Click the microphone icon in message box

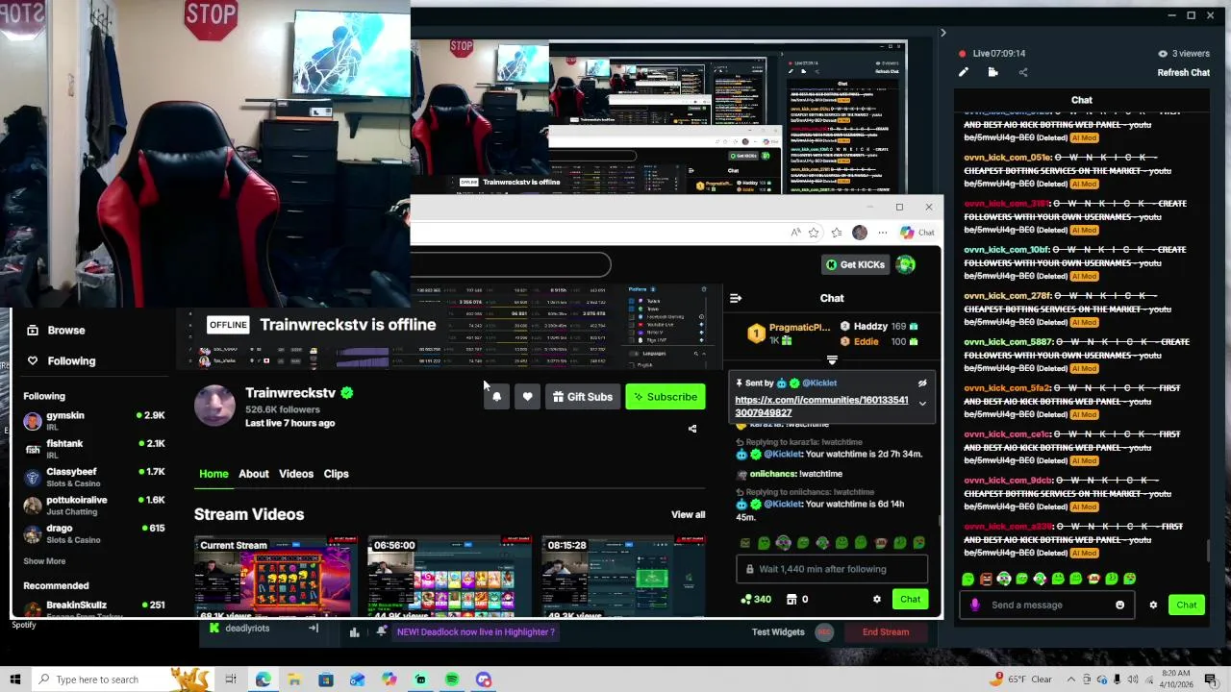pyautogui.click(x=974, y=605)
